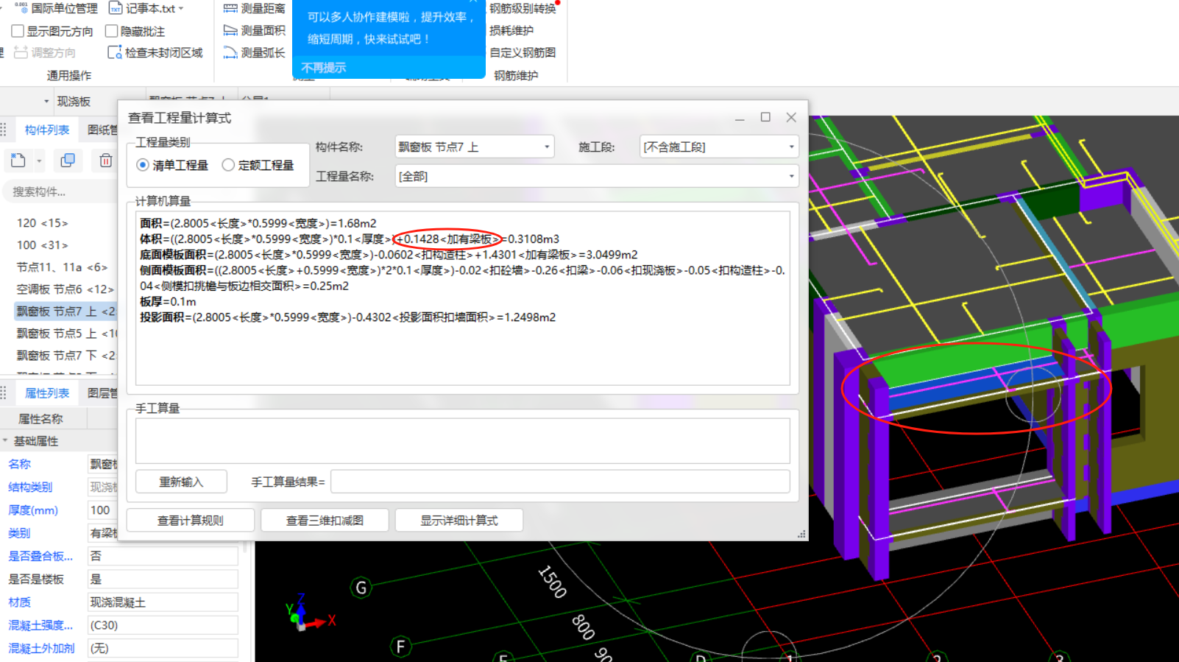Image resolution: width=1179 pixels, height=662 pixels.
Task: Copy component icon in list toolbar
Action: (x=68, y=160)
